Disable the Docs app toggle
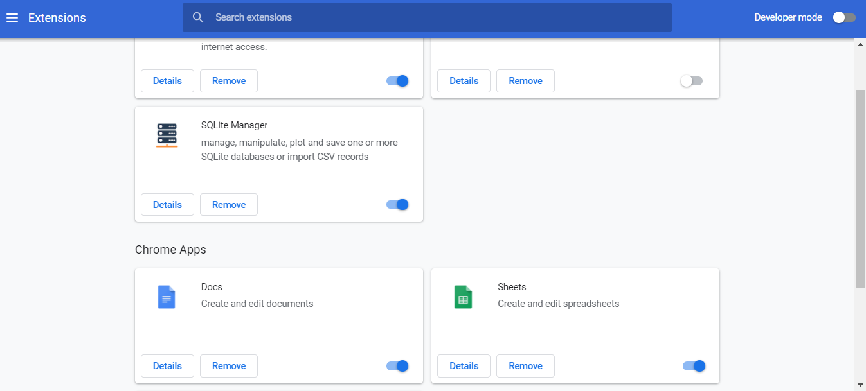 [397, 366]
